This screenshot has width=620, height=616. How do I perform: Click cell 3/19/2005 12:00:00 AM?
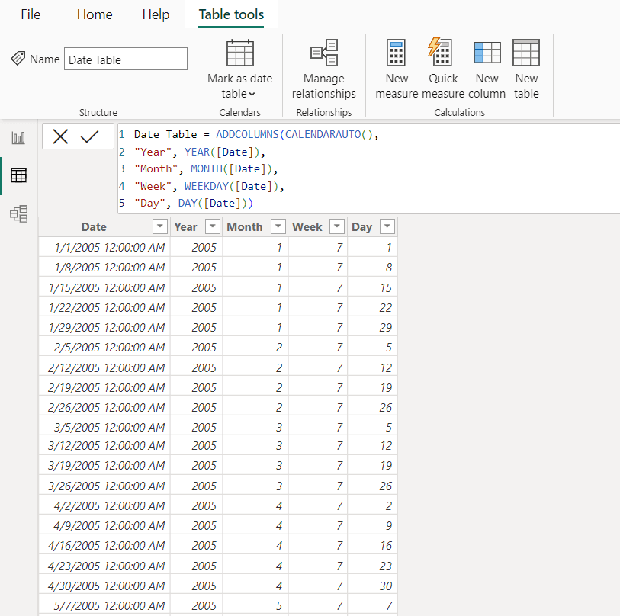tap(104, 465)
